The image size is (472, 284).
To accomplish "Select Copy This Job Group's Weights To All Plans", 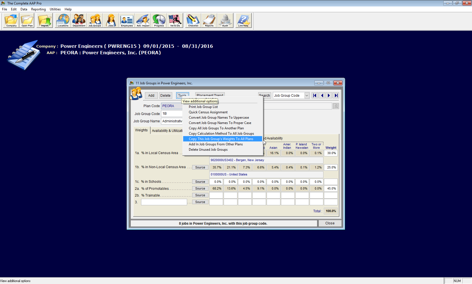I will pos(223,139).
